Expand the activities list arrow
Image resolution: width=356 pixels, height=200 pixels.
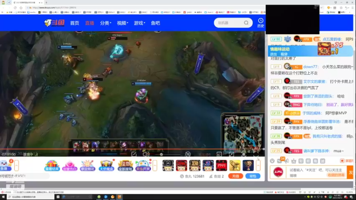(155, 165)
